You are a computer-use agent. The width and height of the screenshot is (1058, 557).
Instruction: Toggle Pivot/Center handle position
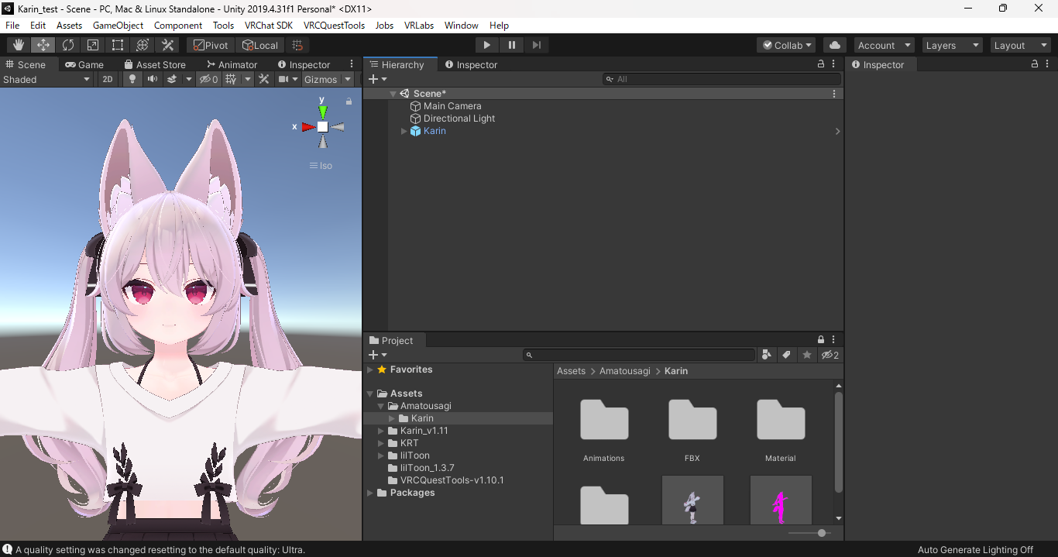pos(211,45)
